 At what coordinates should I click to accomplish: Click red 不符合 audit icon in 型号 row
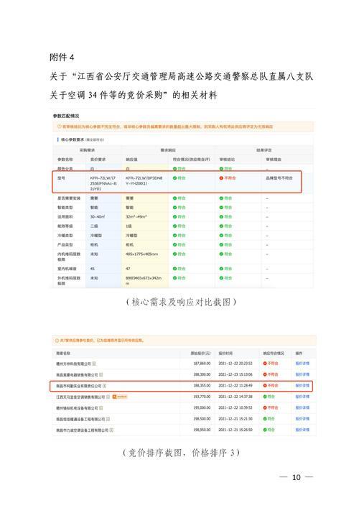click(x=221, y=178)
